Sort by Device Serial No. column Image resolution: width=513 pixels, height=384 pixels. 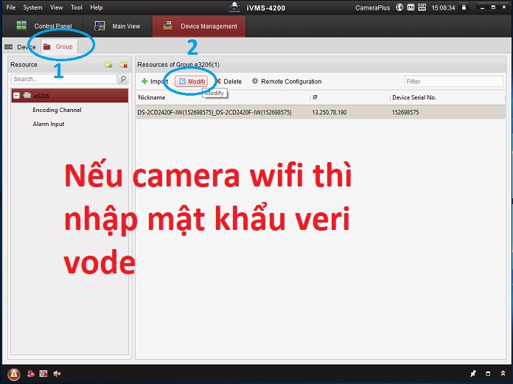tap(414, 97)
